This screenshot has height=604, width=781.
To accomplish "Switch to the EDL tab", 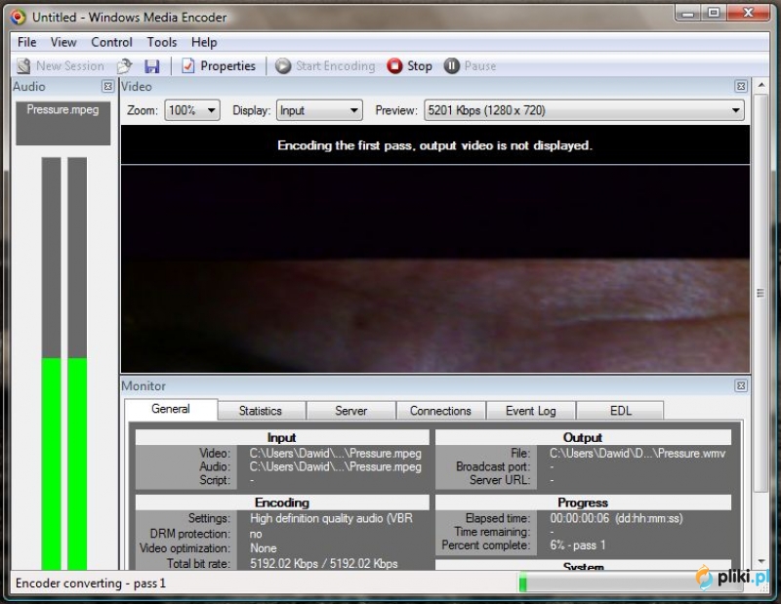I will click(621, 411).
